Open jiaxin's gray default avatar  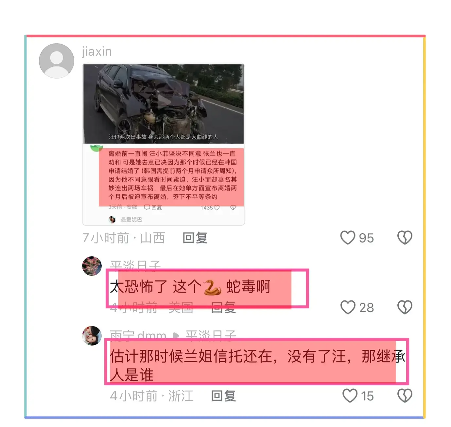tap(57, 61)
